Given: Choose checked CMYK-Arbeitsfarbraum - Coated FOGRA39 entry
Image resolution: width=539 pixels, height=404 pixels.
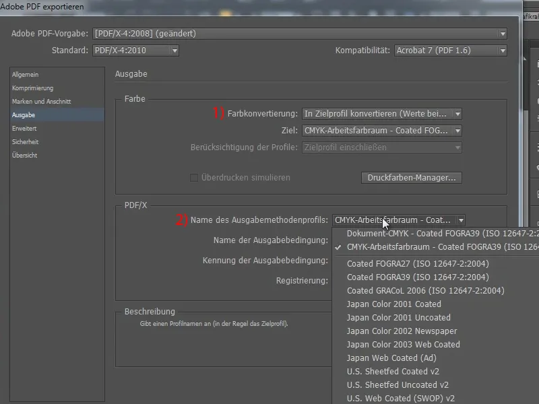Looking at the screenshot, I should pyautogui.click(x=435, y=247).
